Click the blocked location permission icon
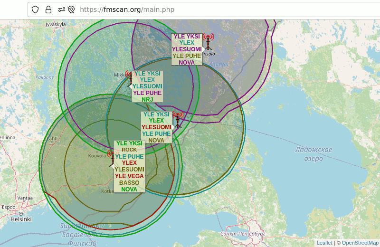 coord(71,9)
